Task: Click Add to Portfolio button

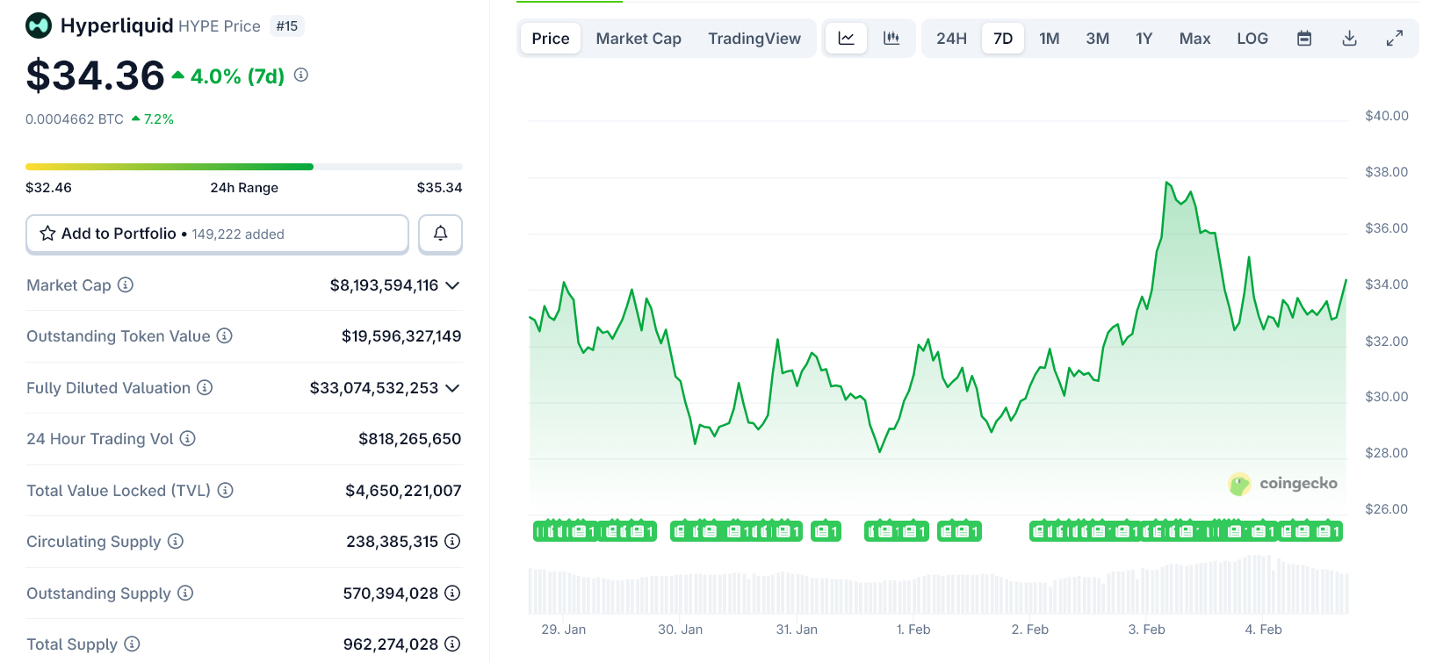Action: (x=217, y=234)
